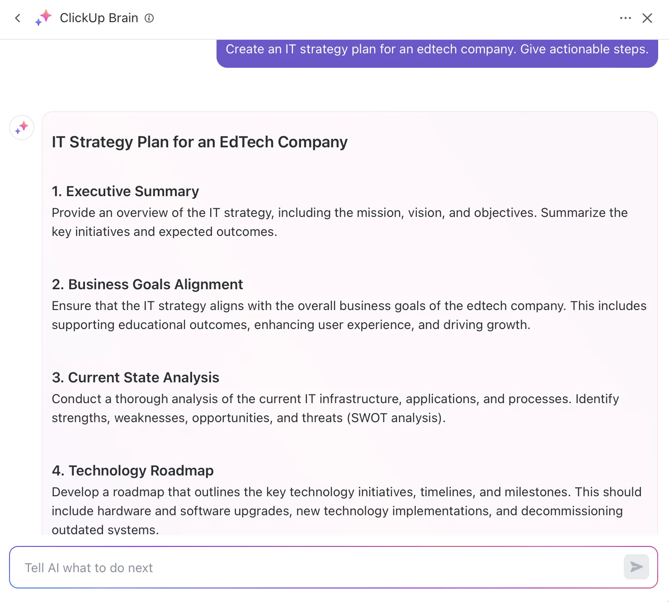Click the SWOT analysis paragraph text
The image size is (669, 602).
[x=335, y=408]
